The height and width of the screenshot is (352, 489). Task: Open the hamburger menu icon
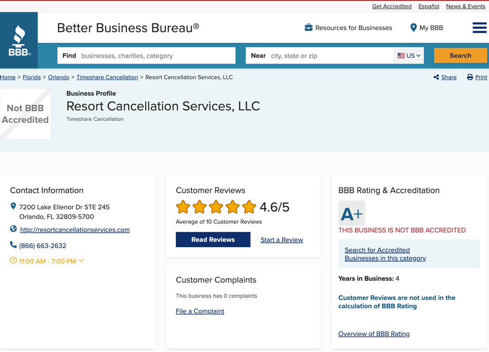tap(479, 28)
